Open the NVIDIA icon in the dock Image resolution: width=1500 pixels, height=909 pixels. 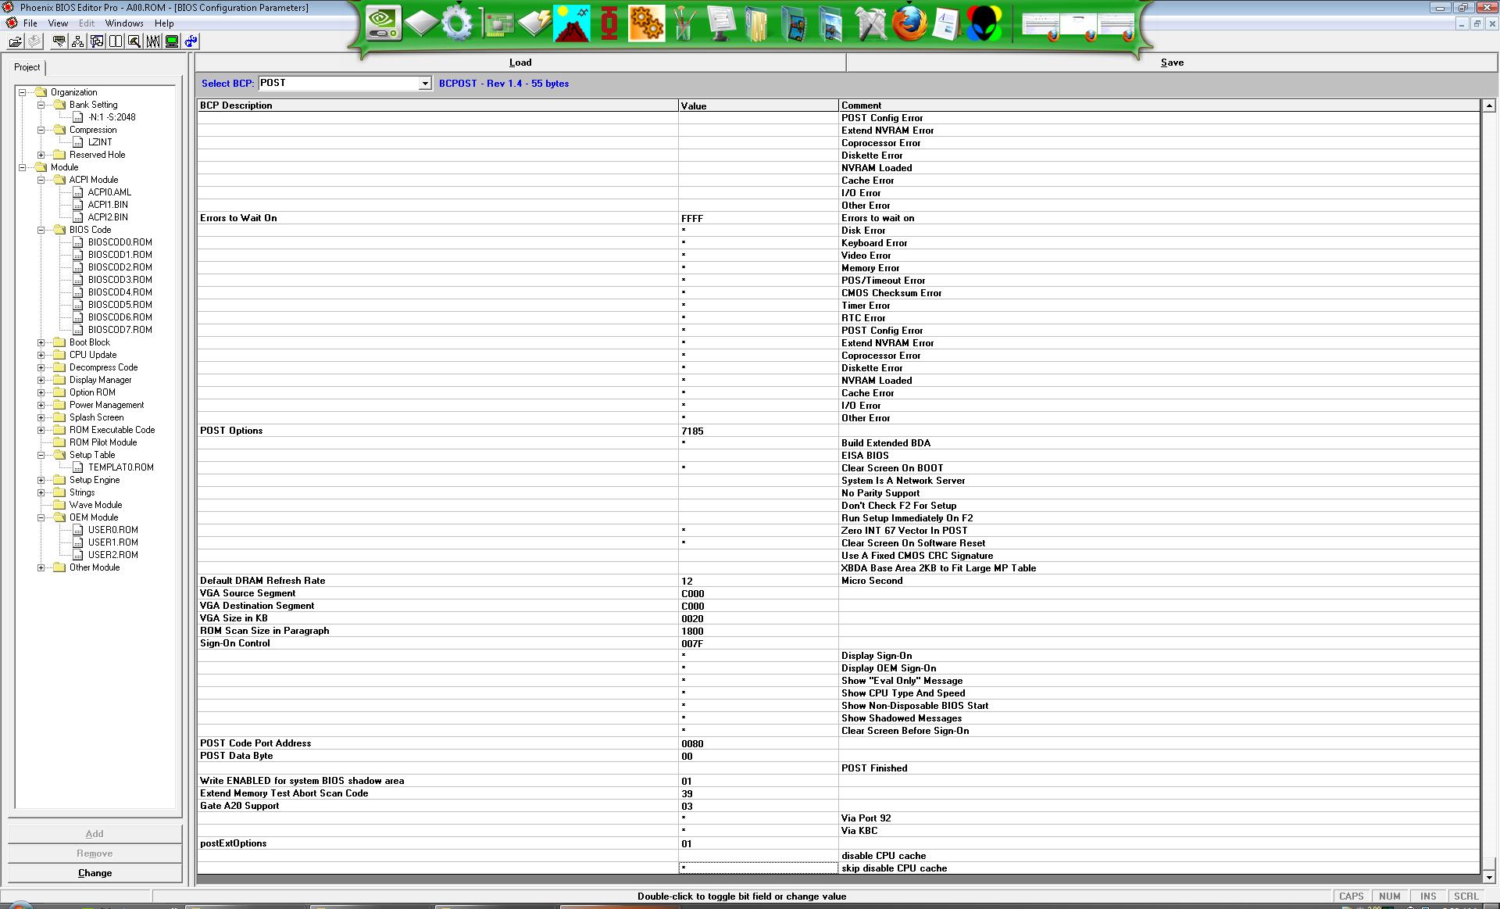(384, 23)
